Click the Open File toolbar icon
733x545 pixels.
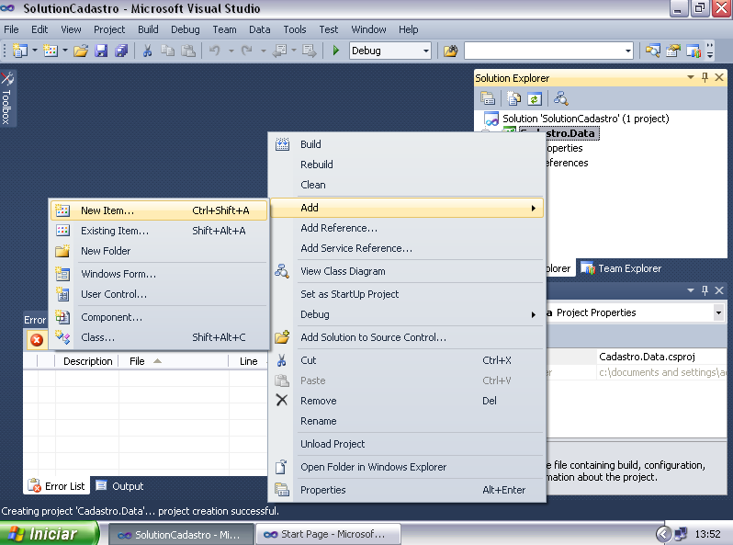tap(81, 51)
